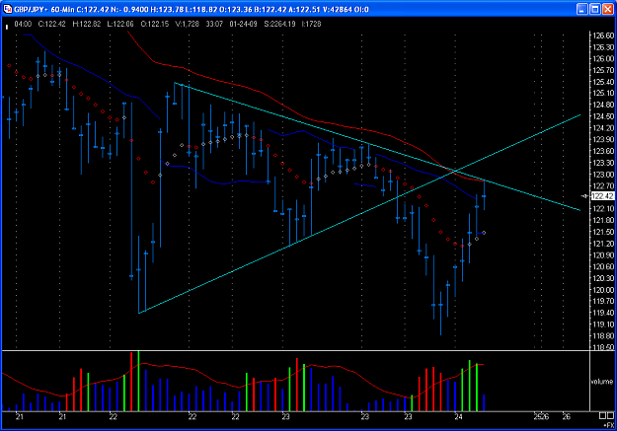
Task: Click the small white marker before 04:00
Action: (x=7, y=27)
